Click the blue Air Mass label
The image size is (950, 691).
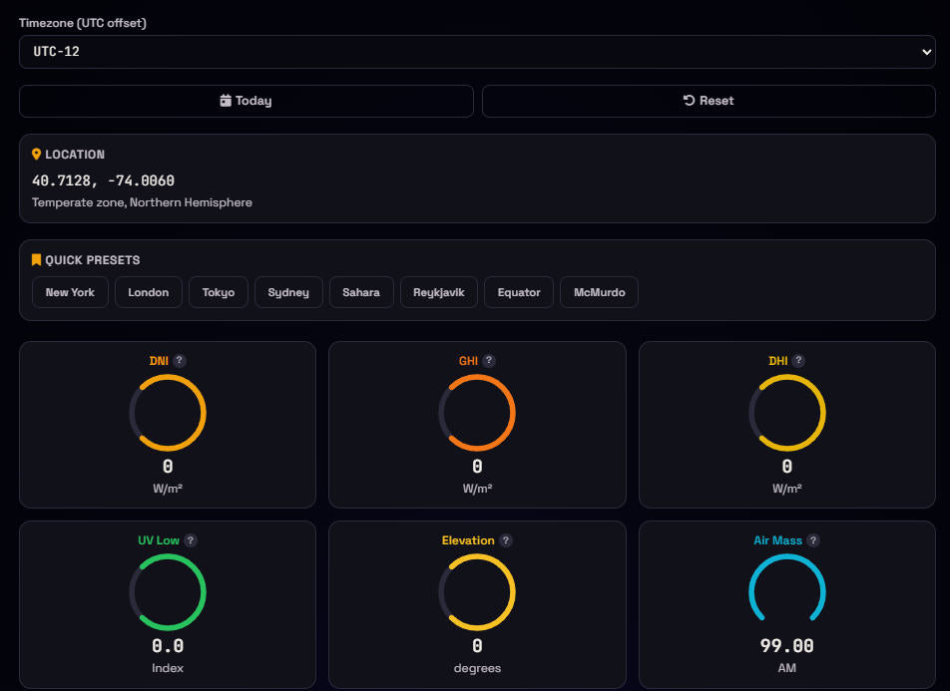pyautogui.click(x=778, y=540)
